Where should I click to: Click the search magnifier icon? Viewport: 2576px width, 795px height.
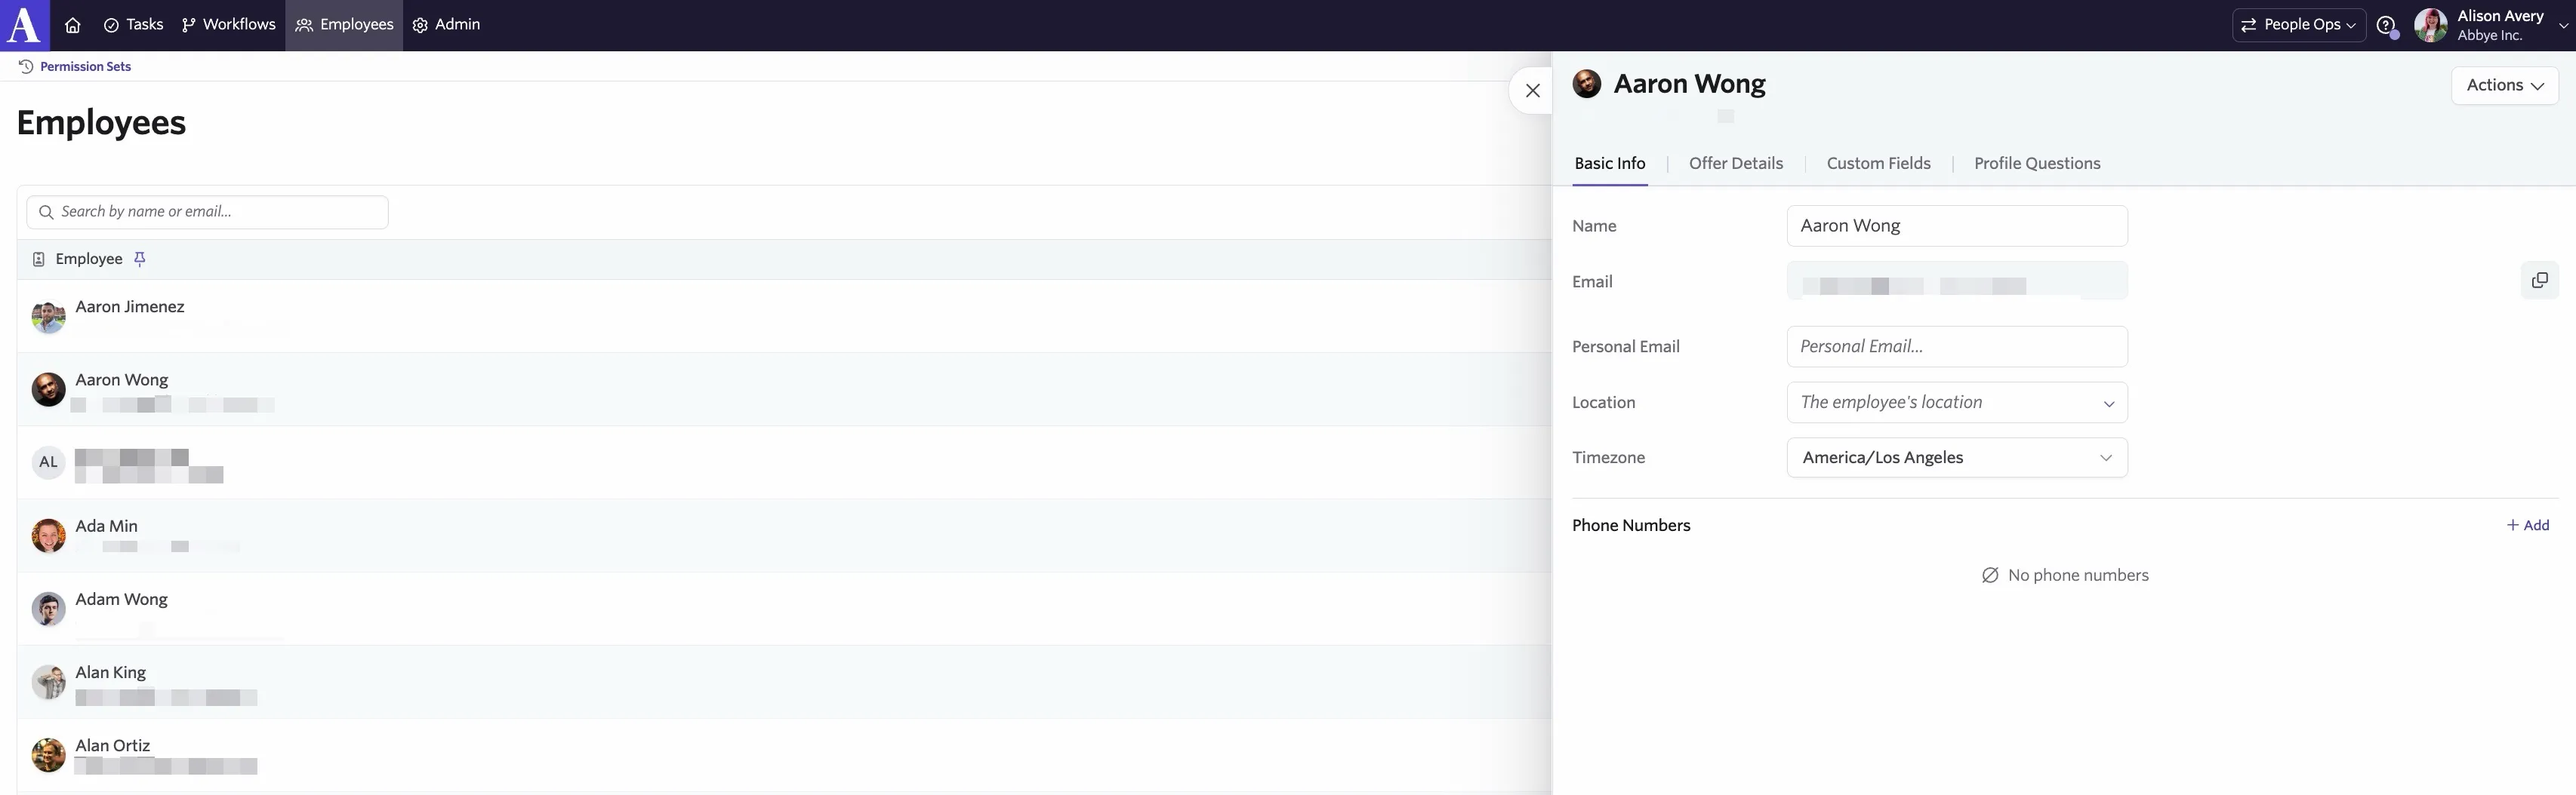coord(46,212)
